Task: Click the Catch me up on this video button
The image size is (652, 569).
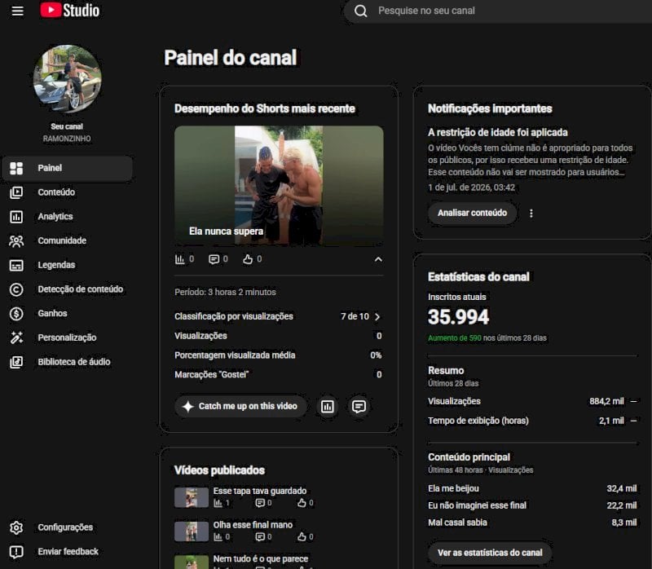Action: tap(240, 406)
